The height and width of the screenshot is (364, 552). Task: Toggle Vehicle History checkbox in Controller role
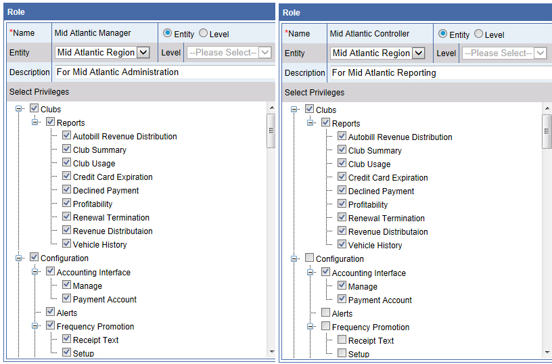[342, 245]
